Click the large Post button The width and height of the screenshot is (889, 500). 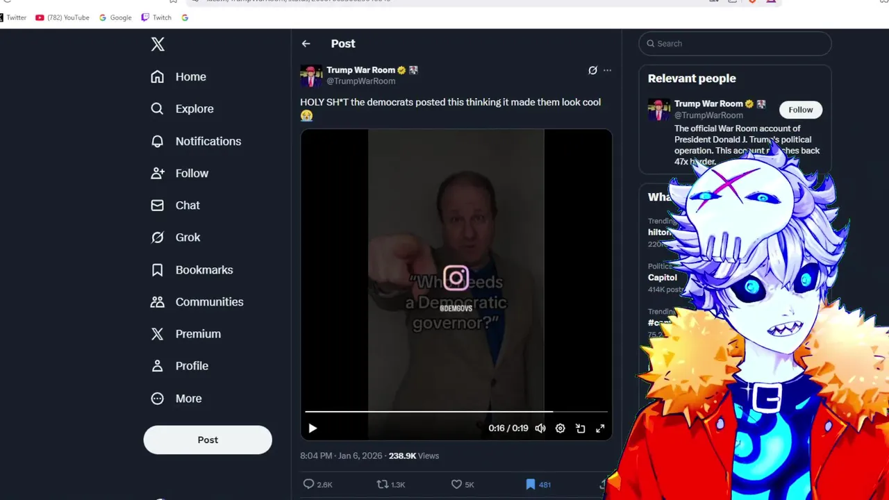(208, 440)
